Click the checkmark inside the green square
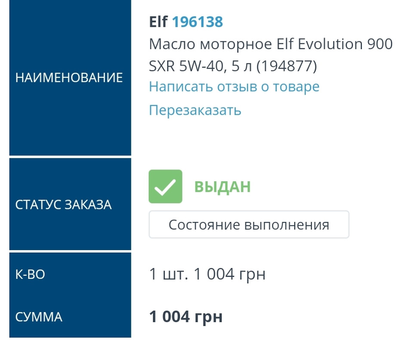This screenshot has width=413, height=340. pyautogui.click(x=166, y=186)
